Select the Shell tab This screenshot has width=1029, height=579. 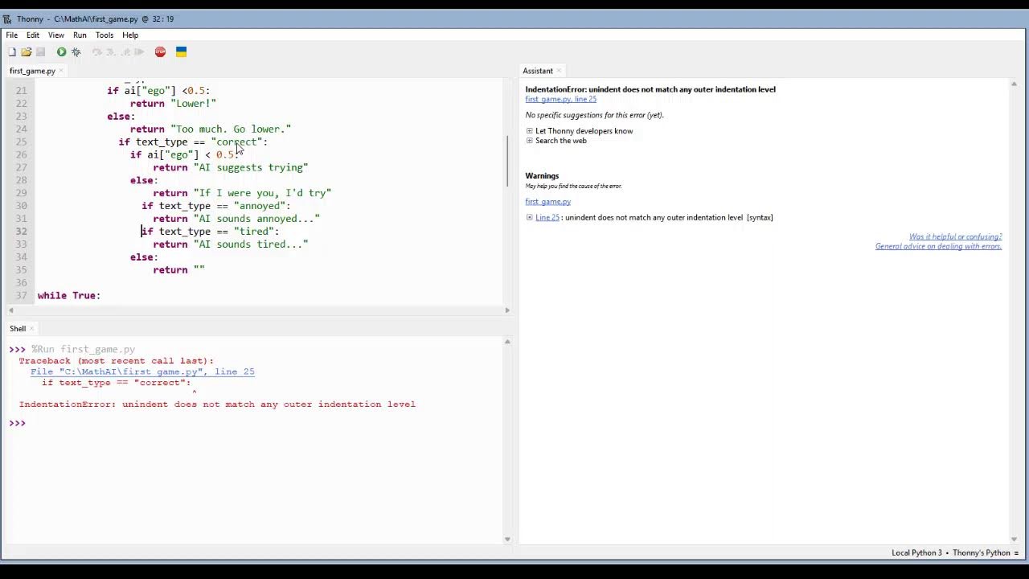[x=18, y=329]
